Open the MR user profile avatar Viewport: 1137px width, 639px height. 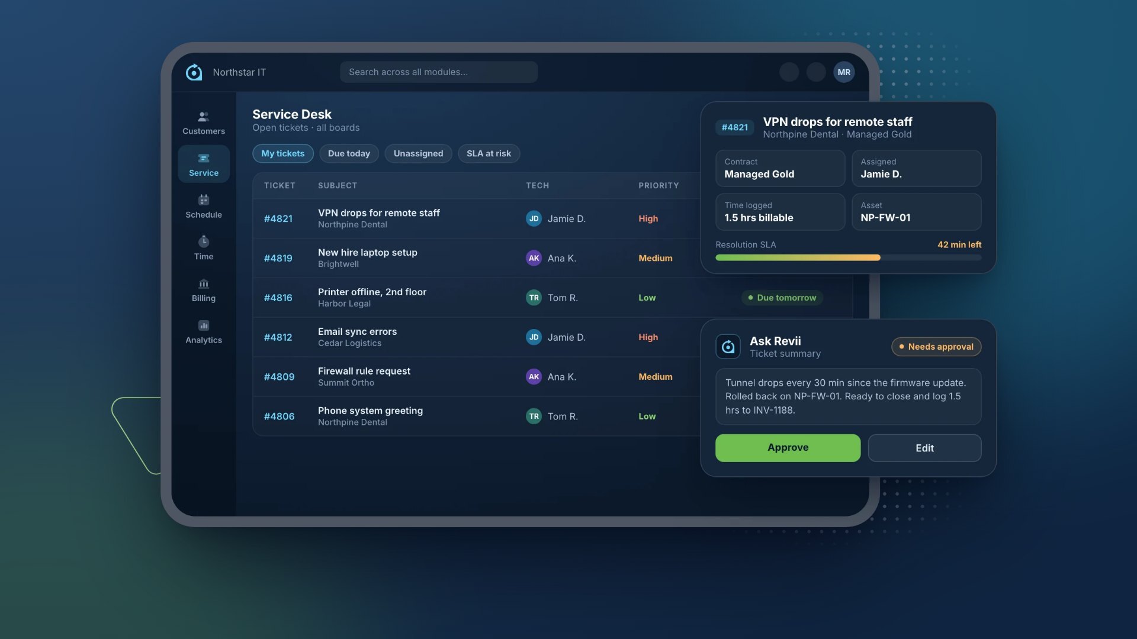click(844, 72)
